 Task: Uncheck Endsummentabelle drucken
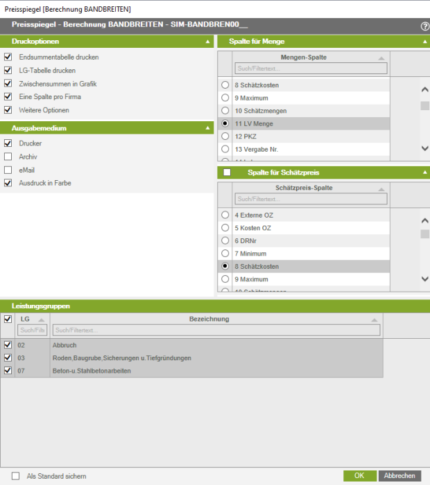tap(8, 57)
